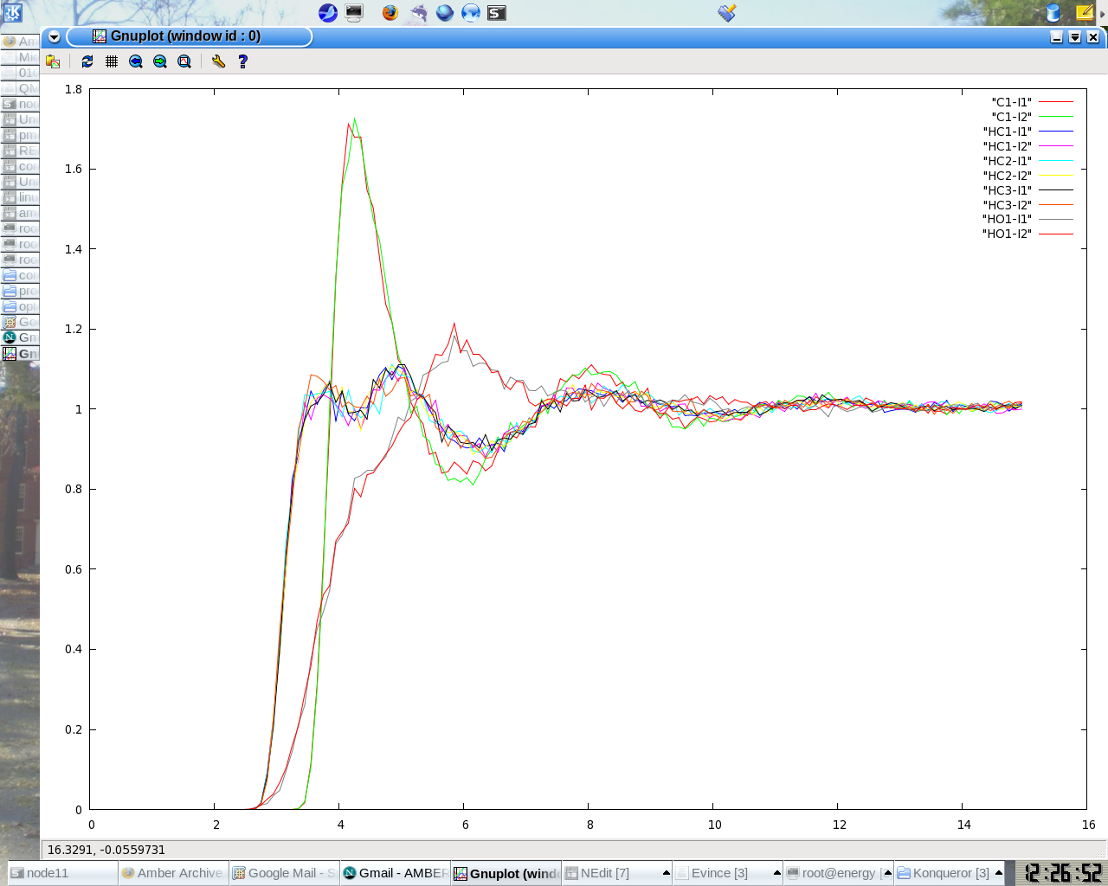
Task: Toggle visibility of the "HC1-I2" legend entry
Action: (1007, 146)
